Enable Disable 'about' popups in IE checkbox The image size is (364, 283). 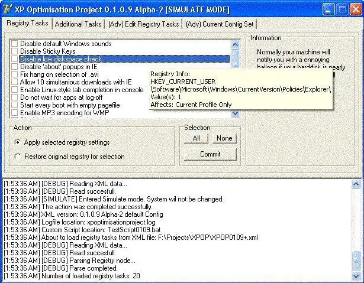15,67
